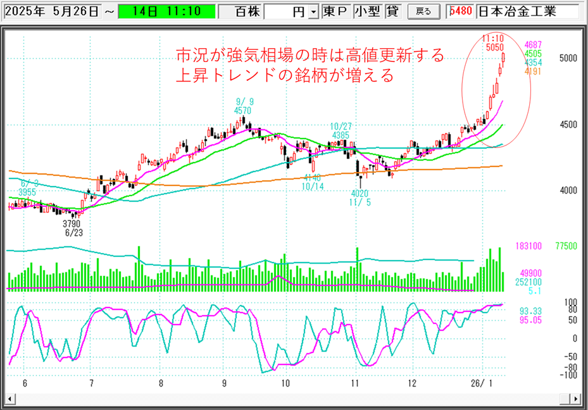Click the right scroll arrow on horizontal scrollbar
This screenshot has width=588, height=410.
[574, 399]
